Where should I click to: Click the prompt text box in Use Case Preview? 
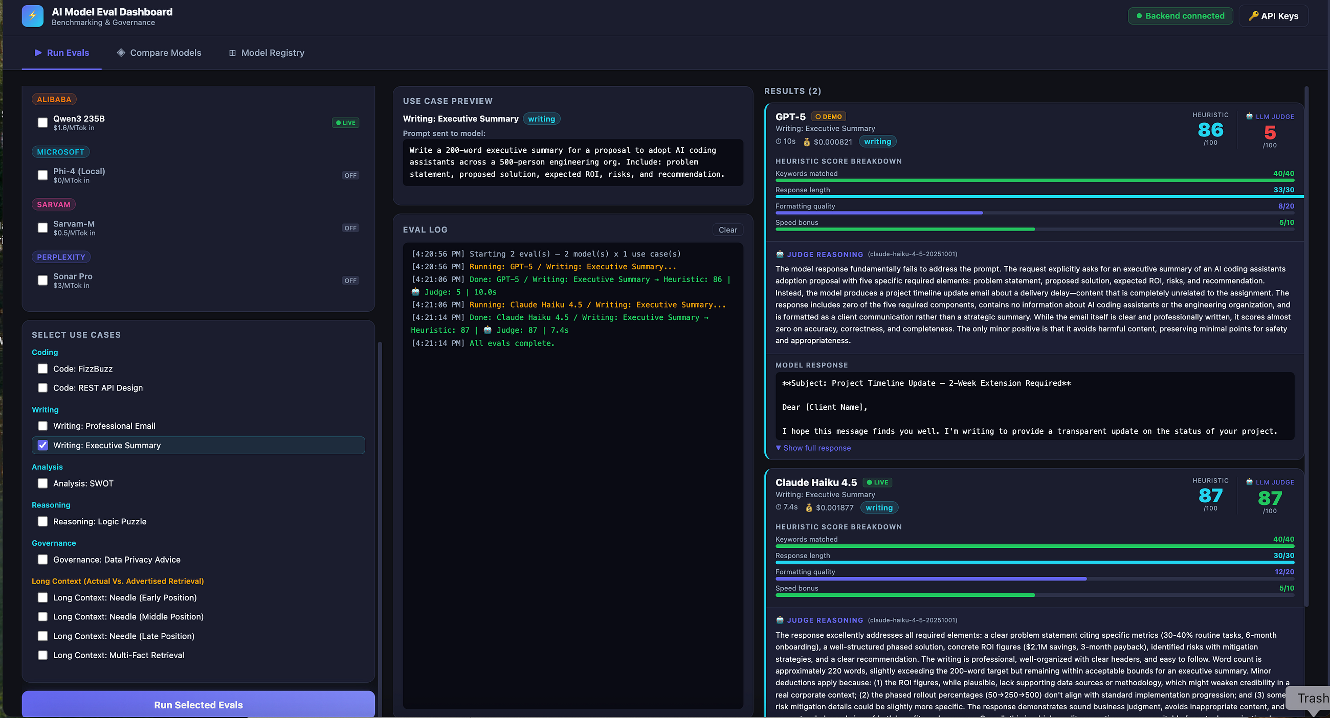pyautogui.click(x=572, y=163)
